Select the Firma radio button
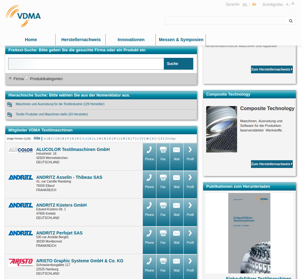 click(10, 78)
